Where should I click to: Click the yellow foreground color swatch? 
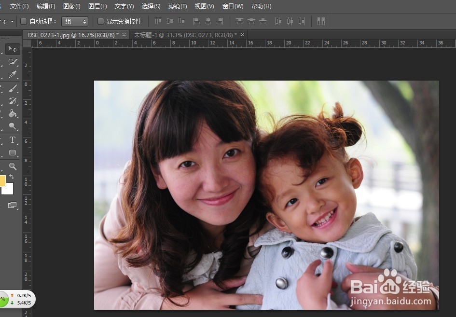2,180
